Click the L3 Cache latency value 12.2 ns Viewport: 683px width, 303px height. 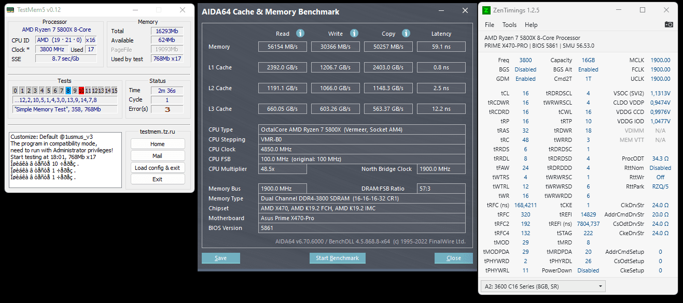point(441,109)
